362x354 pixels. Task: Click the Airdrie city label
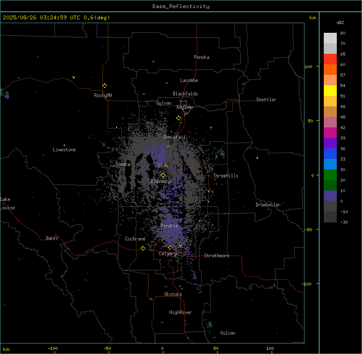[x=170, y=226]
